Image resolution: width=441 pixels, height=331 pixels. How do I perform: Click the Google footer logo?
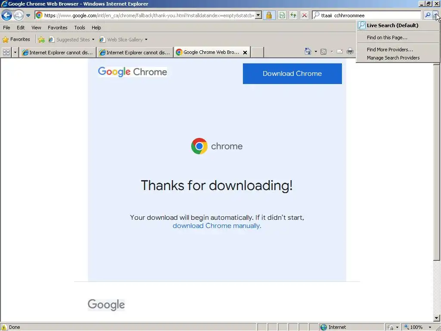click(x=106, y=305)
